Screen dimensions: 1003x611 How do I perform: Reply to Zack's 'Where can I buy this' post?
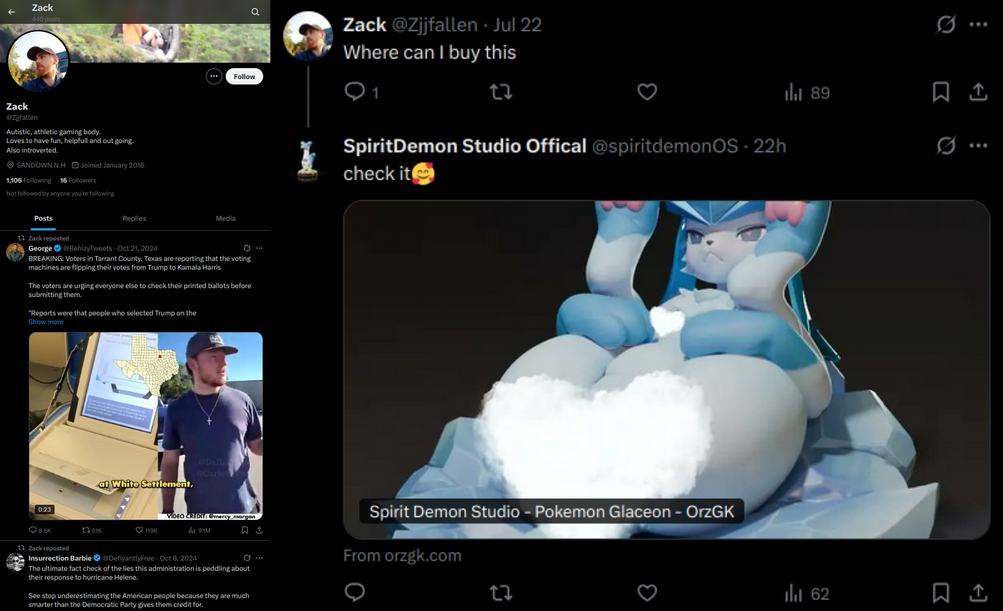click(x=361, y=92)
